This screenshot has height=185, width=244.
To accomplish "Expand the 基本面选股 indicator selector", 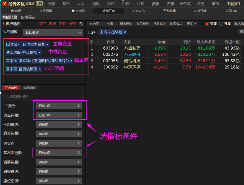I will click(x=59, y=153).
